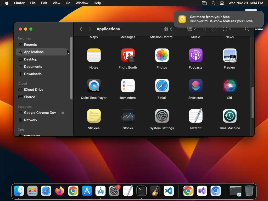The image size is (268, 201).
Task: Select the Safari icon in Applications folder
Action: [x=162, y=86]
